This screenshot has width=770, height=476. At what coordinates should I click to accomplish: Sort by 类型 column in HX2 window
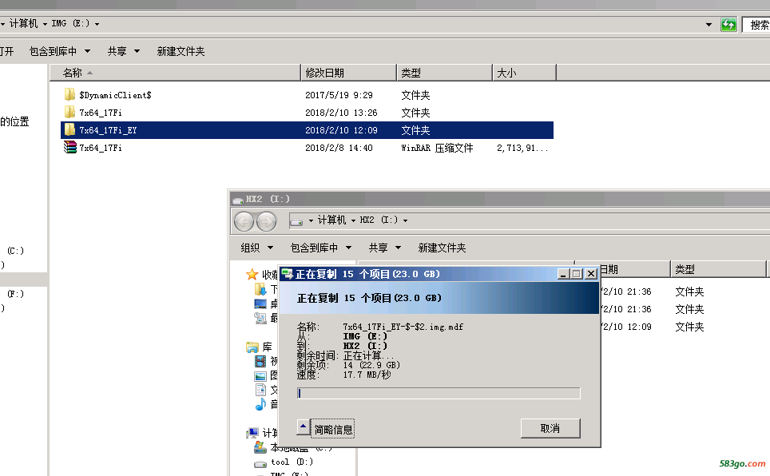tap(718, 269)
